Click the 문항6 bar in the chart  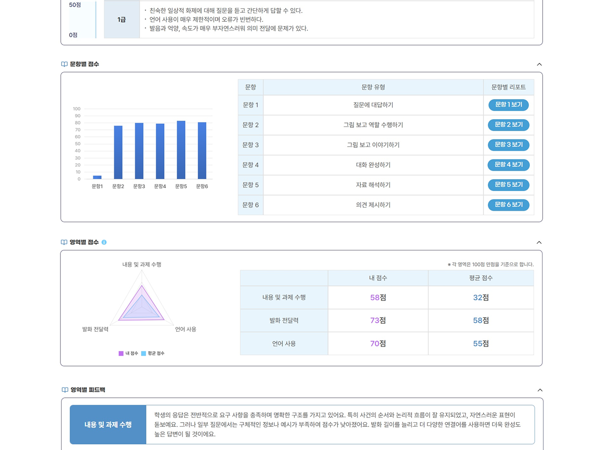tap(202, 150)
